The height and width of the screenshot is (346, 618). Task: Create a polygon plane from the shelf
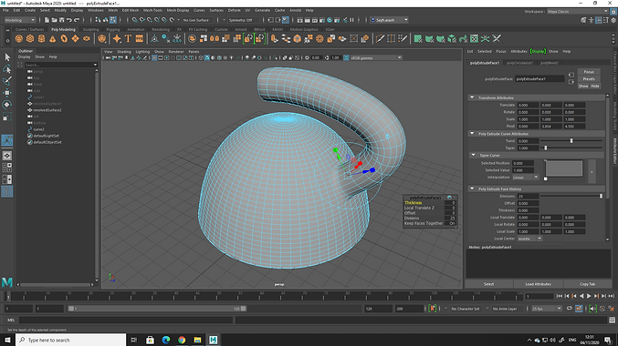(75, 38)
